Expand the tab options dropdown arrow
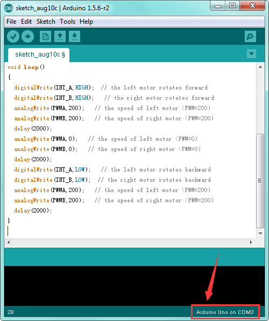The width and height of the screenshot is (269, 321). 251,54
